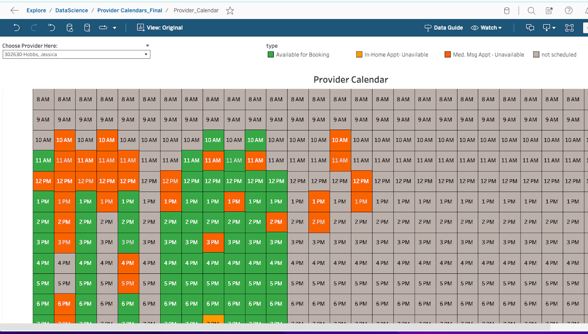Go to the Explore breadcrumb link
The width and height of the screenshot is (588, 334).
tap(36, 11)
